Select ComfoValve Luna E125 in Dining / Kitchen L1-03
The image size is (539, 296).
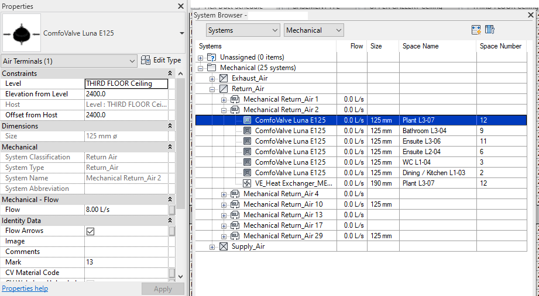point(361,173)
